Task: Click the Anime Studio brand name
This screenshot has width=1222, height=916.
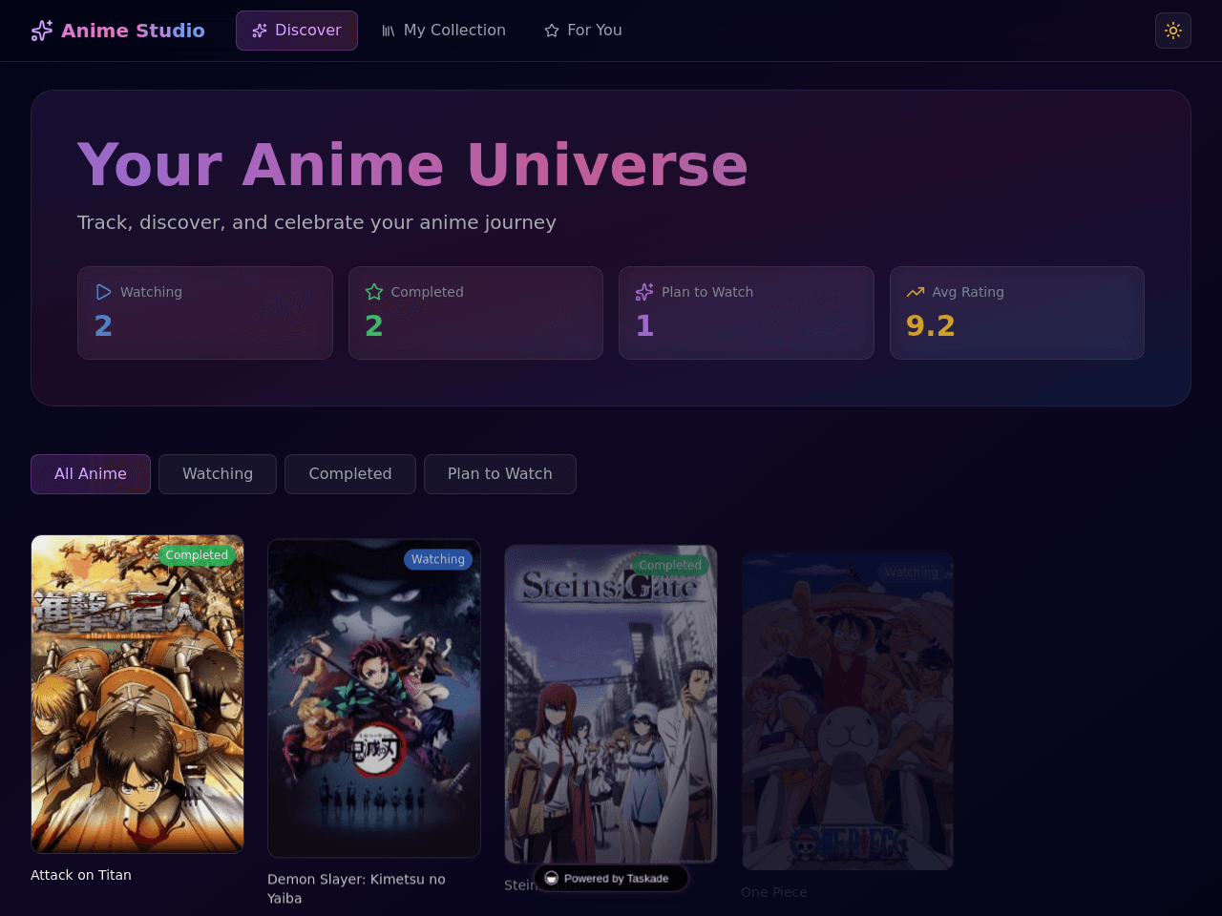Action: pos(133,31)
